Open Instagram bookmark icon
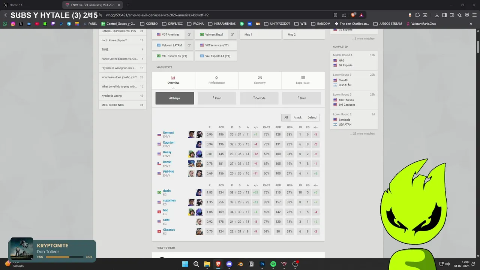 click(13, 24)
